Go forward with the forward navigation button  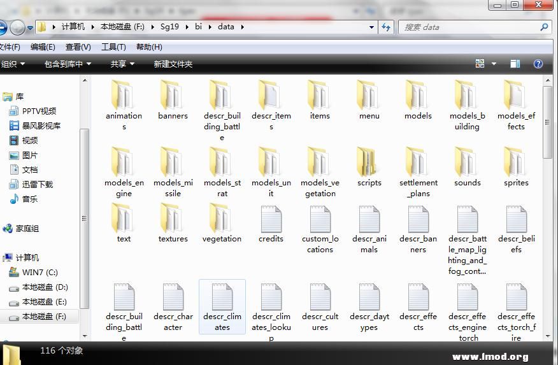point(17,27)
